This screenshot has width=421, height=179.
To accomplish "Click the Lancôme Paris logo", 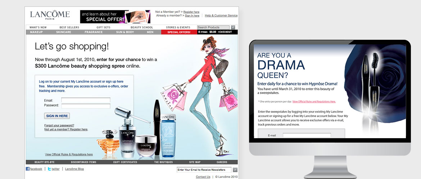I will (x=50, y=15).
